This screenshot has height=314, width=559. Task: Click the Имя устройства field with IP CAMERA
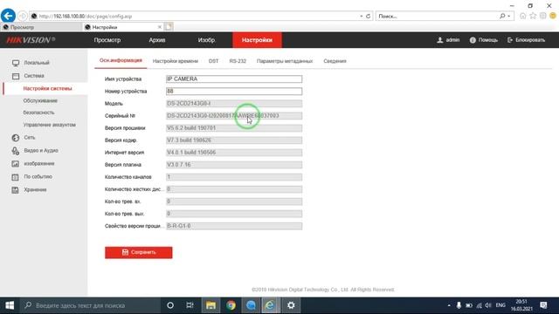click(x=234, y=78)
